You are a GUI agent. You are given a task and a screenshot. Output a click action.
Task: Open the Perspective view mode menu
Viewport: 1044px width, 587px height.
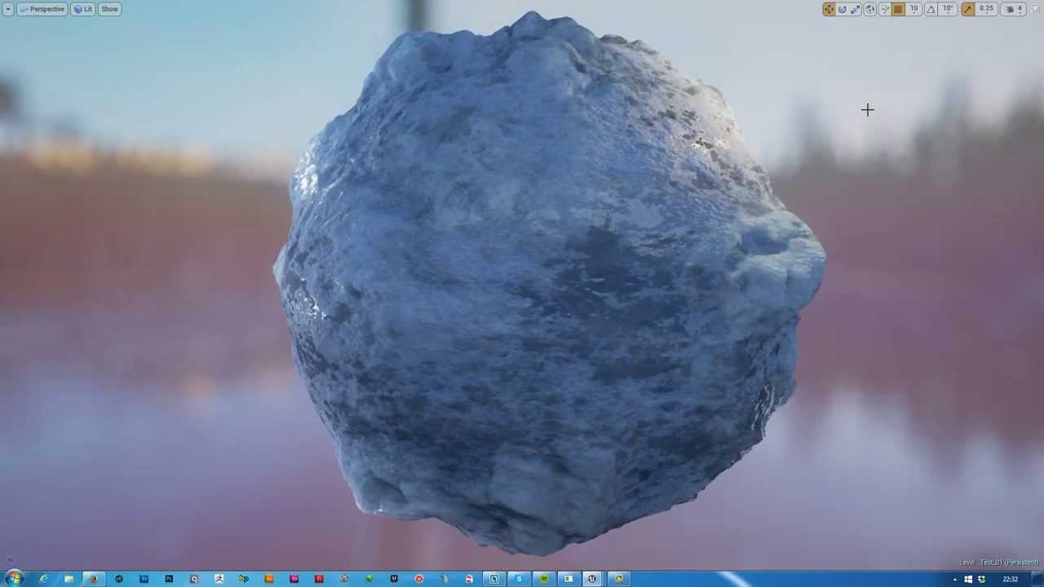(x=42, y=9)
